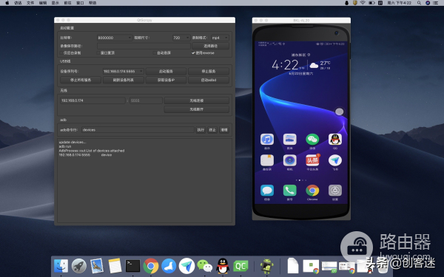Viewport: 444px width, 277px height.
Task: Open WeChat from the Mac Dock
Action: 205,266
